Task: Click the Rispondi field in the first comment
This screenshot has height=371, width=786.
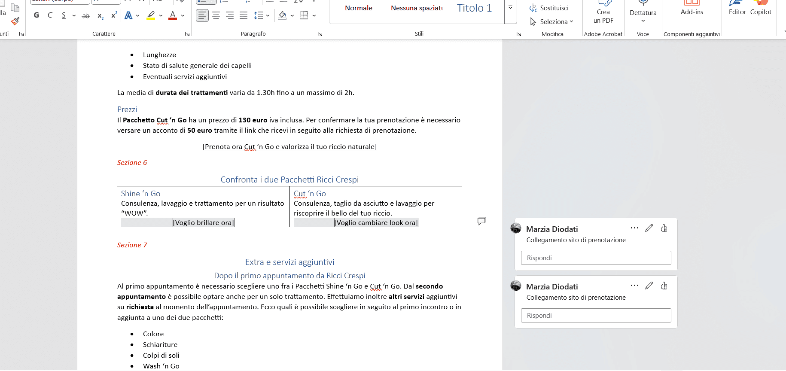Action: pos(596,258)
